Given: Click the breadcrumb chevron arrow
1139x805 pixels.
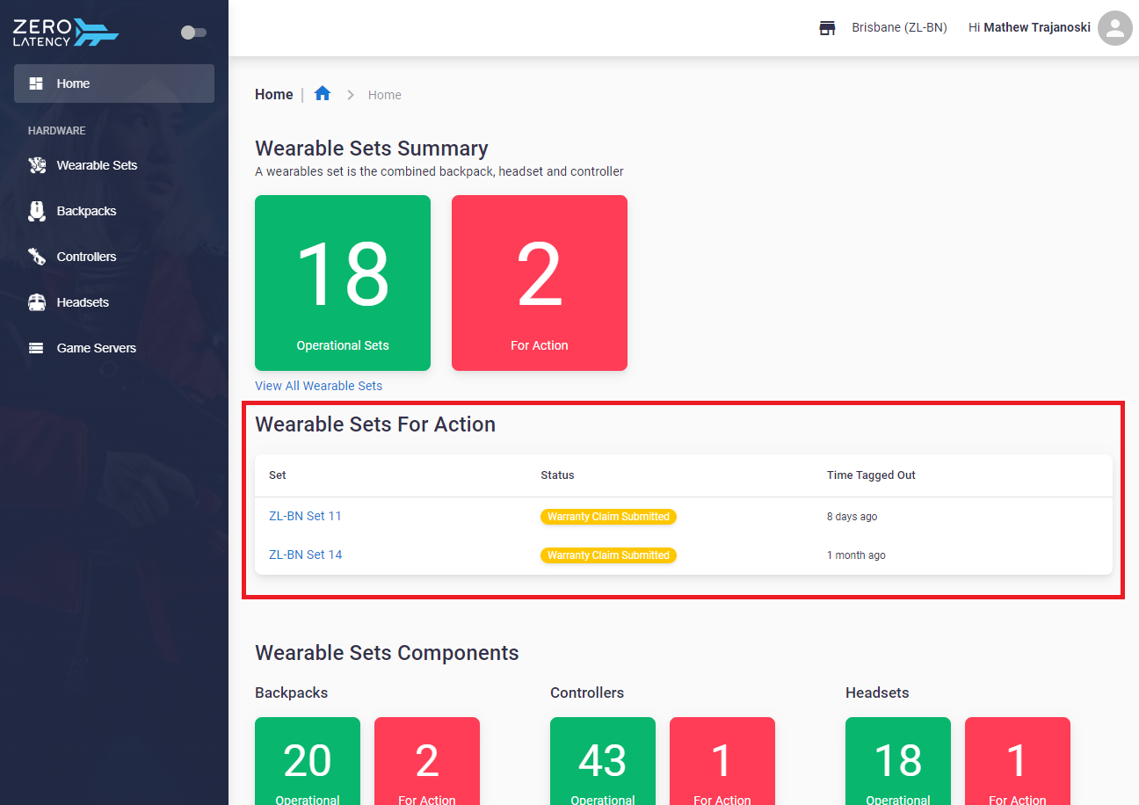Looking at the screenshot, I should (351, 95).
